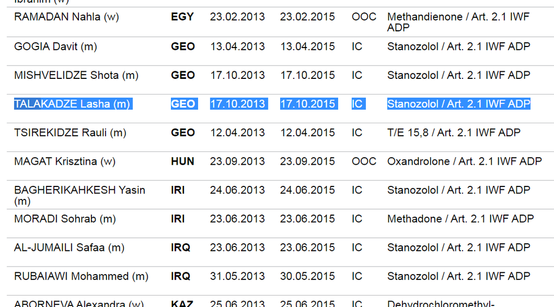The image size is (554, 307).
Task: Select the GOGIA Davit name cell
Action: (x=55, y=46)
